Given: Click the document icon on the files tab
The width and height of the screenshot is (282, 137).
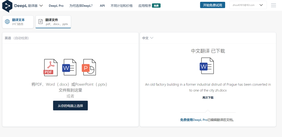Looking at the screenshot, I should click(x=41, y=22).
